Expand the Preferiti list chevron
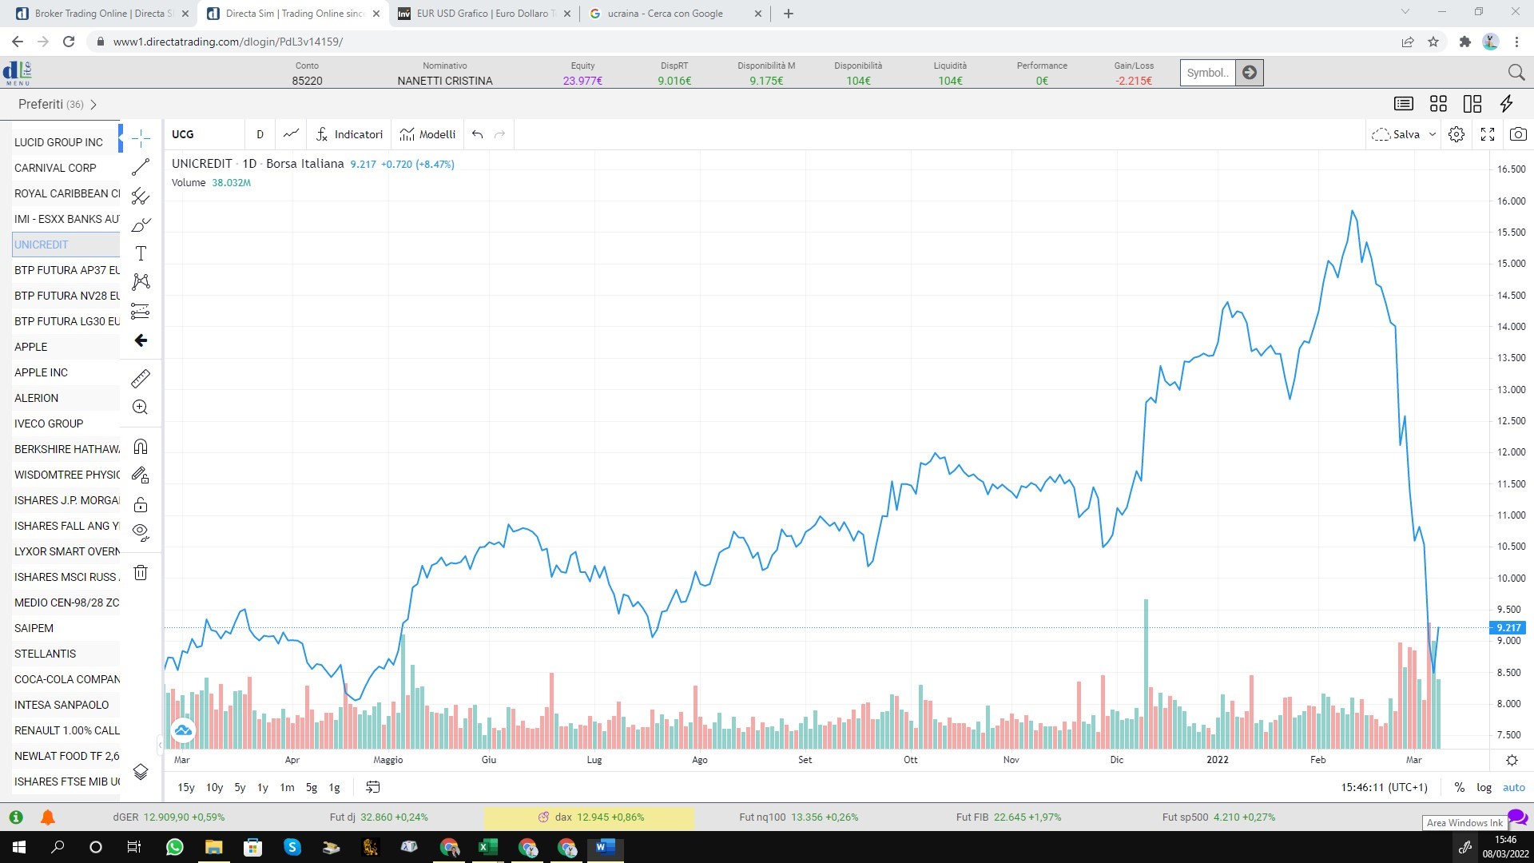Viewport: 1534px width, 863px height. pyautogui.click(x=94, y=104)
